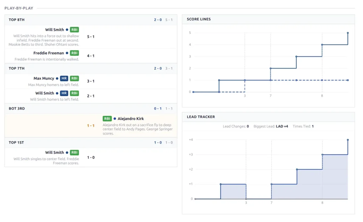Click the RBI badge beside Freddie Freeman
The width and height of the screenshot is (363, 222).
pos(74,53)
